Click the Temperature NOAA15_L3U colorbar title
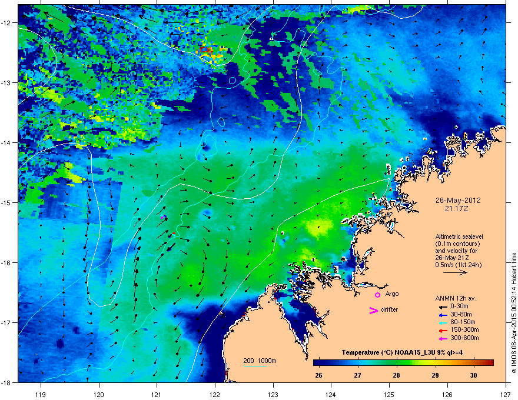 (x=402, y=353)
